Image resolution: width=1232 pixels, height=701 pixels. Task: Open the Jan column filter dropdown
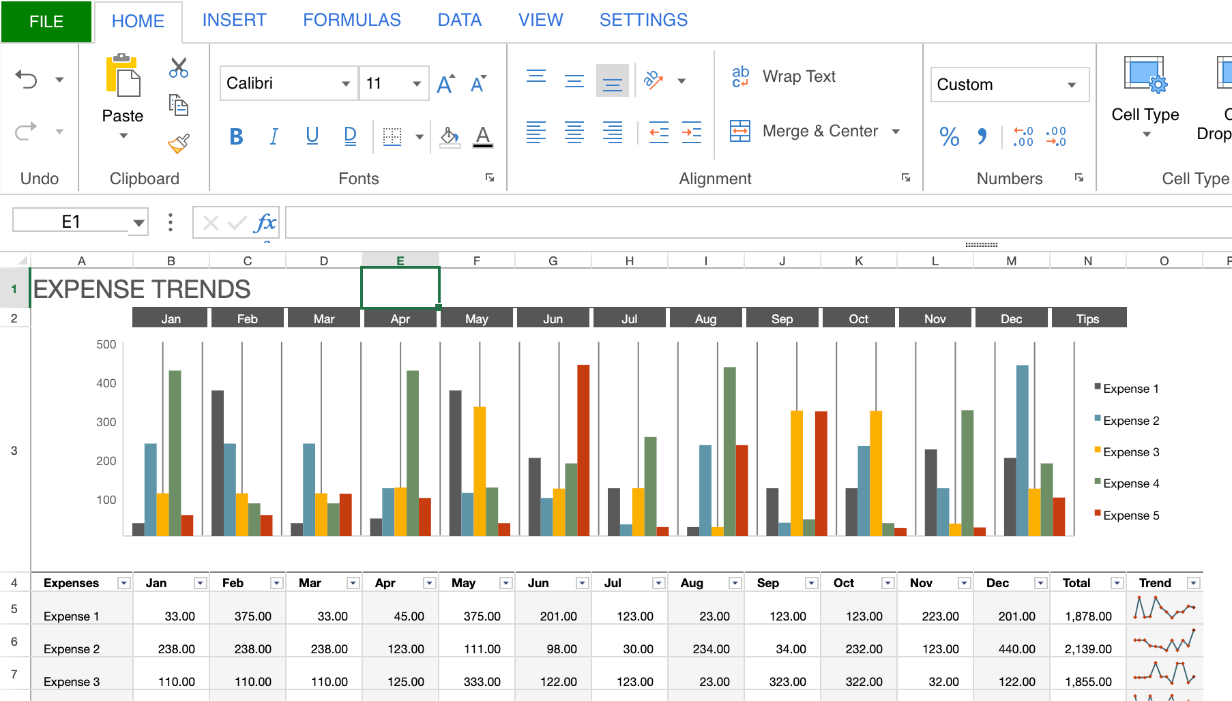point(200,583)
